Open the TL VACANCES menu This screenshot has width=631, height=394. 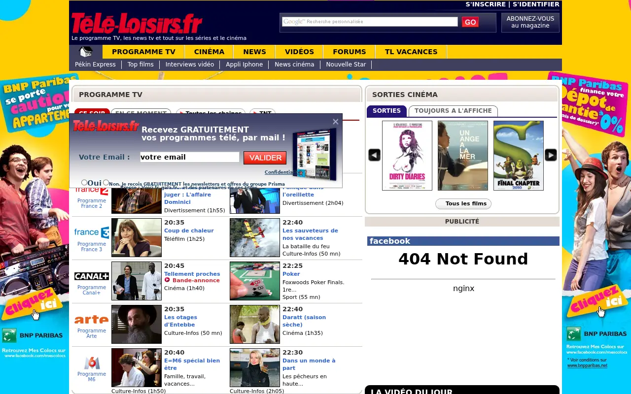(x=411, y=52)
